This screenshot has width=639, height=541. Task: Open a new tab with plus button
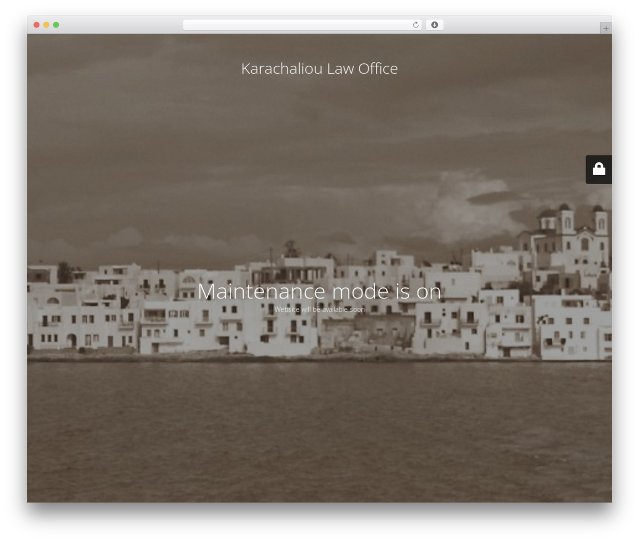606,28
